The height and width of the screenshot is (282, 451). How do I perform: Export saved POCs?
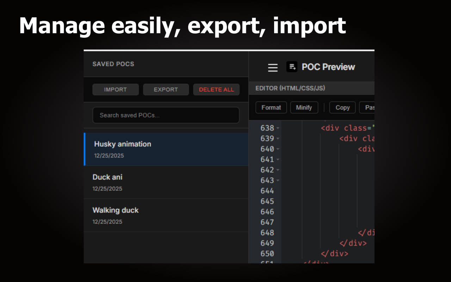tap(166, 89)
